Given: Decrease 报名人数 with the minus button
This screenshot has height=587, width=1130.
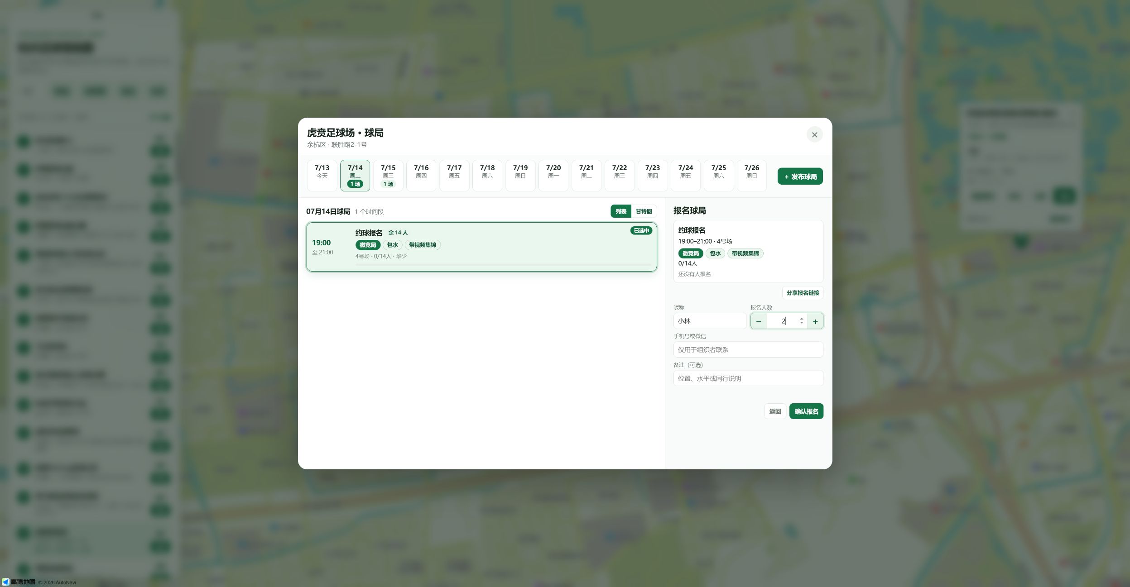Looking at the screenshot, I should [x=759, y=321].
